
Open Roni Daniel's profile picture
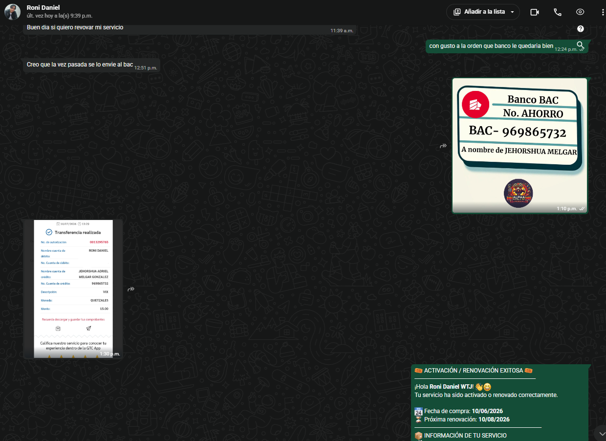pos(12,12)
